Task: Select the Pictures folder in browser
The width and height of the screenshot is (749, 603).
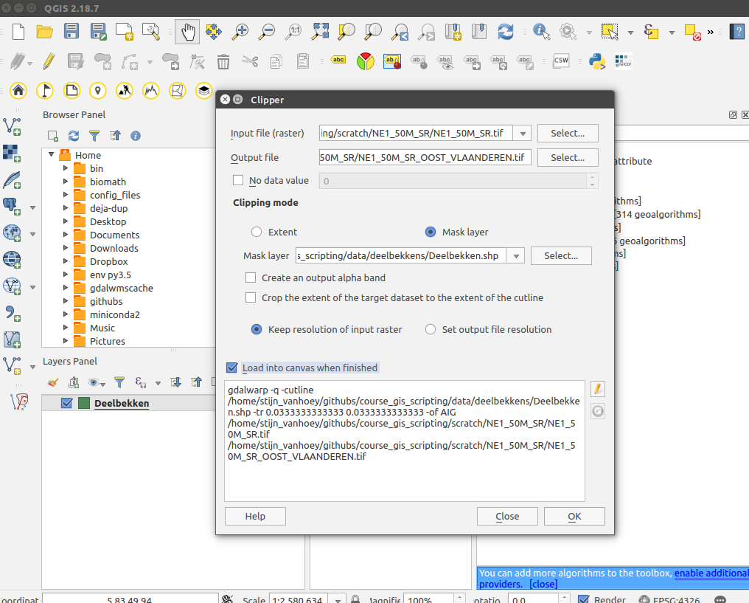Action: tap(108, 342)
